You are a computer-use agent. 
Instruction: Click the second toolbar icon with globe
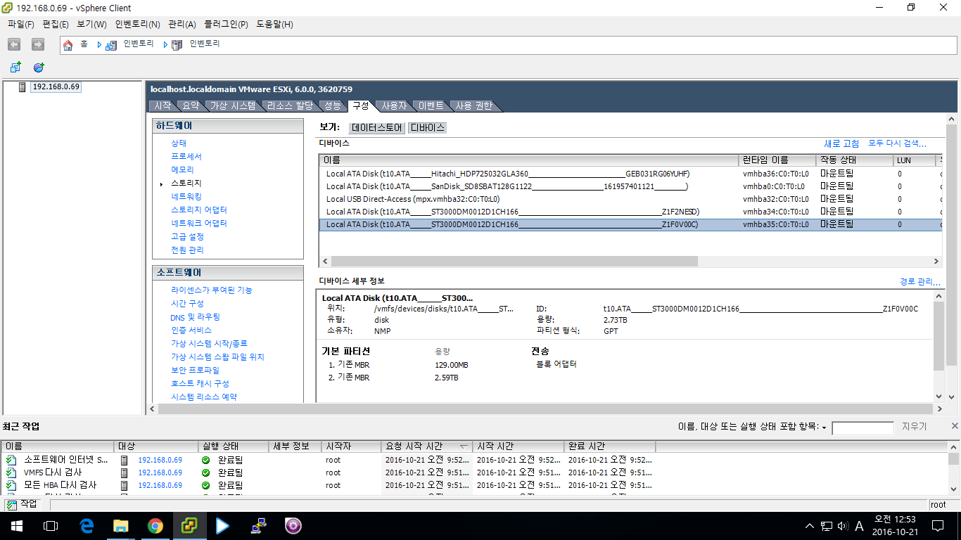pos(39,67)
